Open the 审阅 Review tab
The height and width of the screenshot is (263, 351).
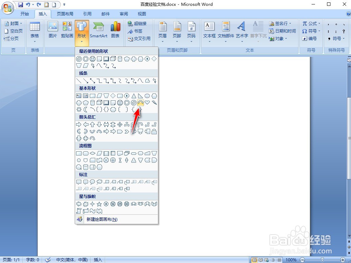(x=123, y=14)
